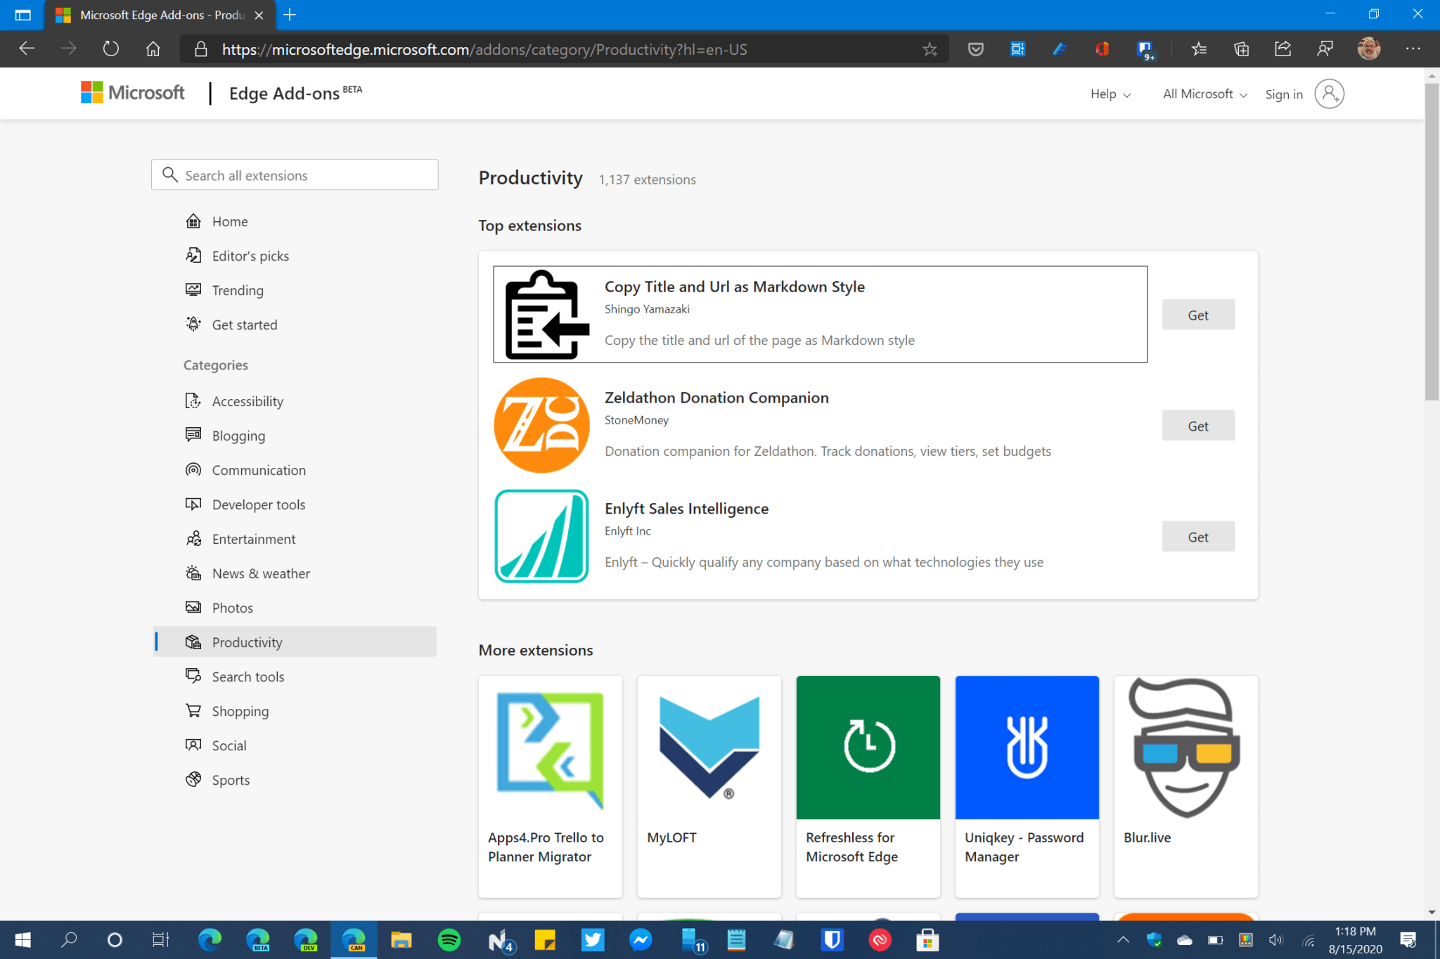Expand the Help dropdown
Image resolution: width=1440 pixels, height=959 pixels.
pos(1110,93)
